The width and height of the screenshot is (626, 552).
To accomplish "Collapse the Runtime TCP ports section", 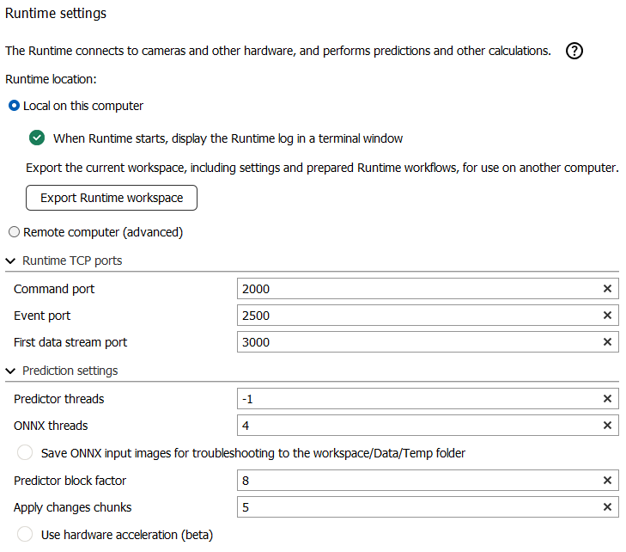I will tap(10, 261).
